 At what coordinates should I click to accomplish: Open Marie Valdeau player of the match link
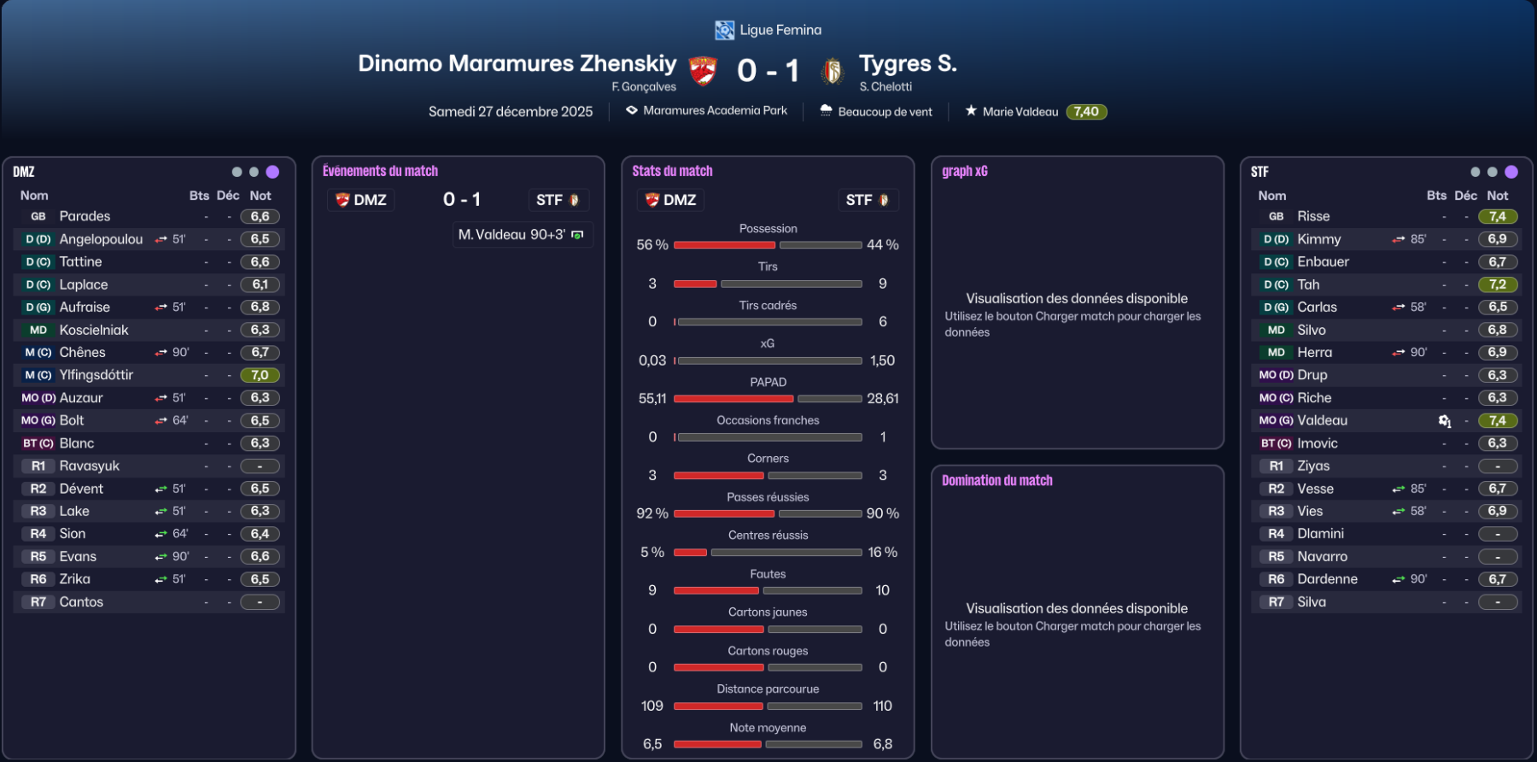[1020, 112]
